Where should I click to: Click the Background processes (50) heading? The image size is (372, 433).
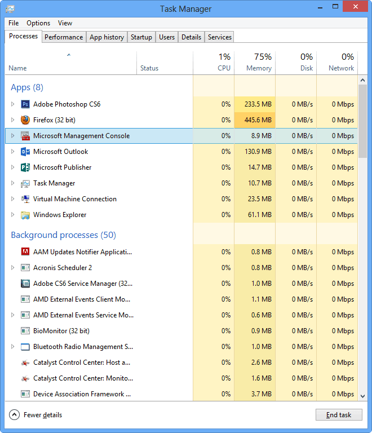click(64, 235)
